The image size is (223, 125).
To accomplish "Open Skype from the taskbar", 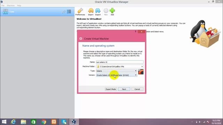I will pyautogui.click(x=64, y=122).
